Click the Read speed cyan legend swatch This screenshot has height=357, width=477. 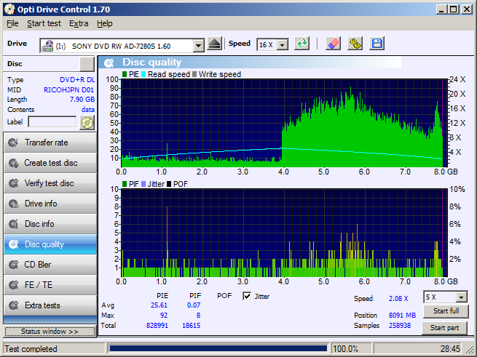coord(143,74)
